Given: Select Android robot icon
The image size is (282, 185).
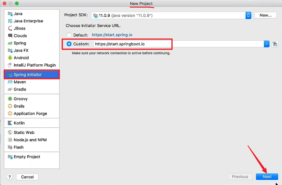Looking at the screenshot, I should 10,58.
